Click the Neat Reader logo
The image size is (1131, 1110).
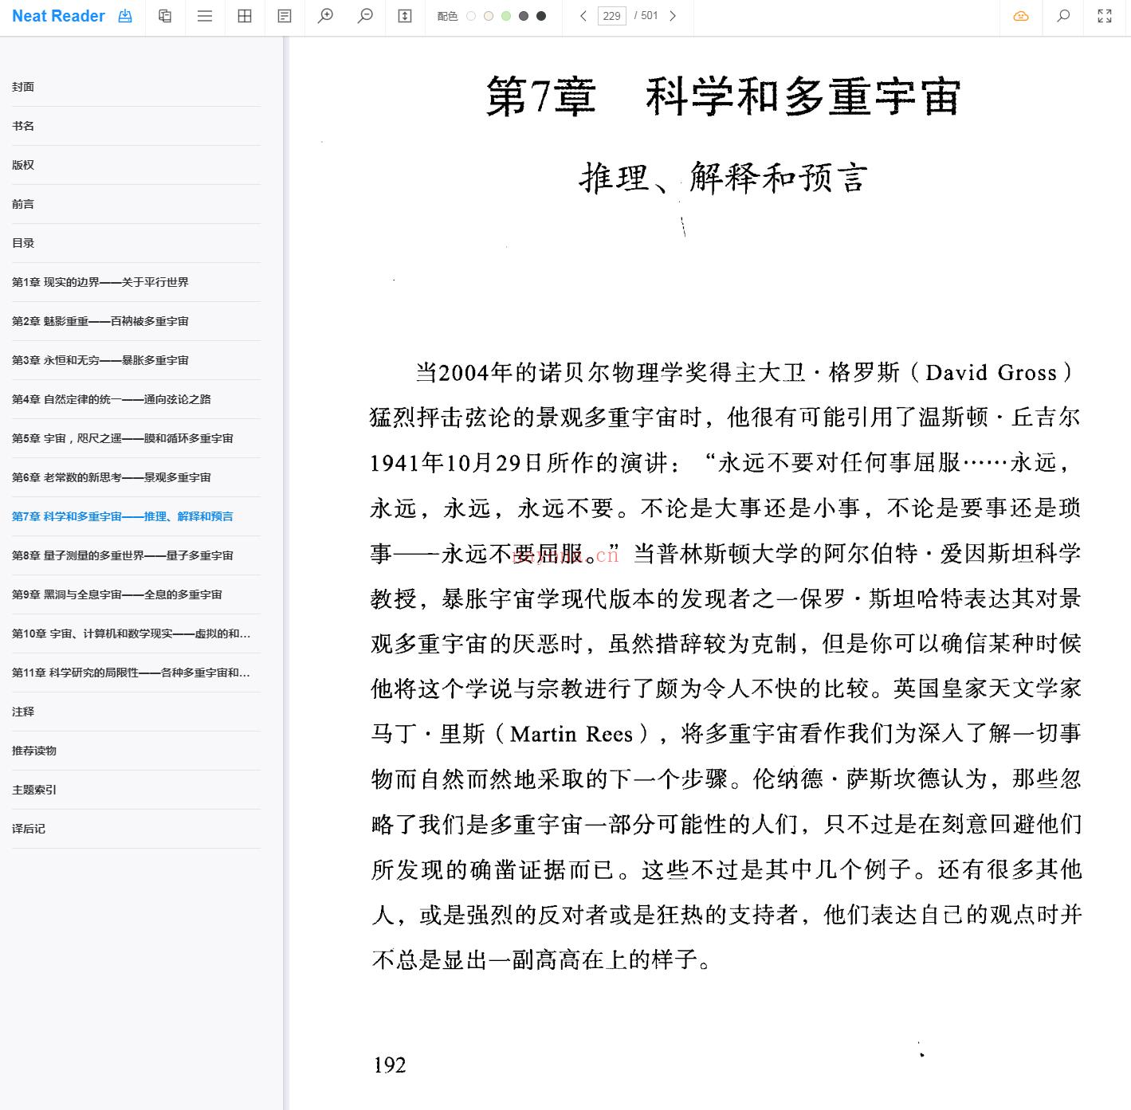click(x=58, y=16)
